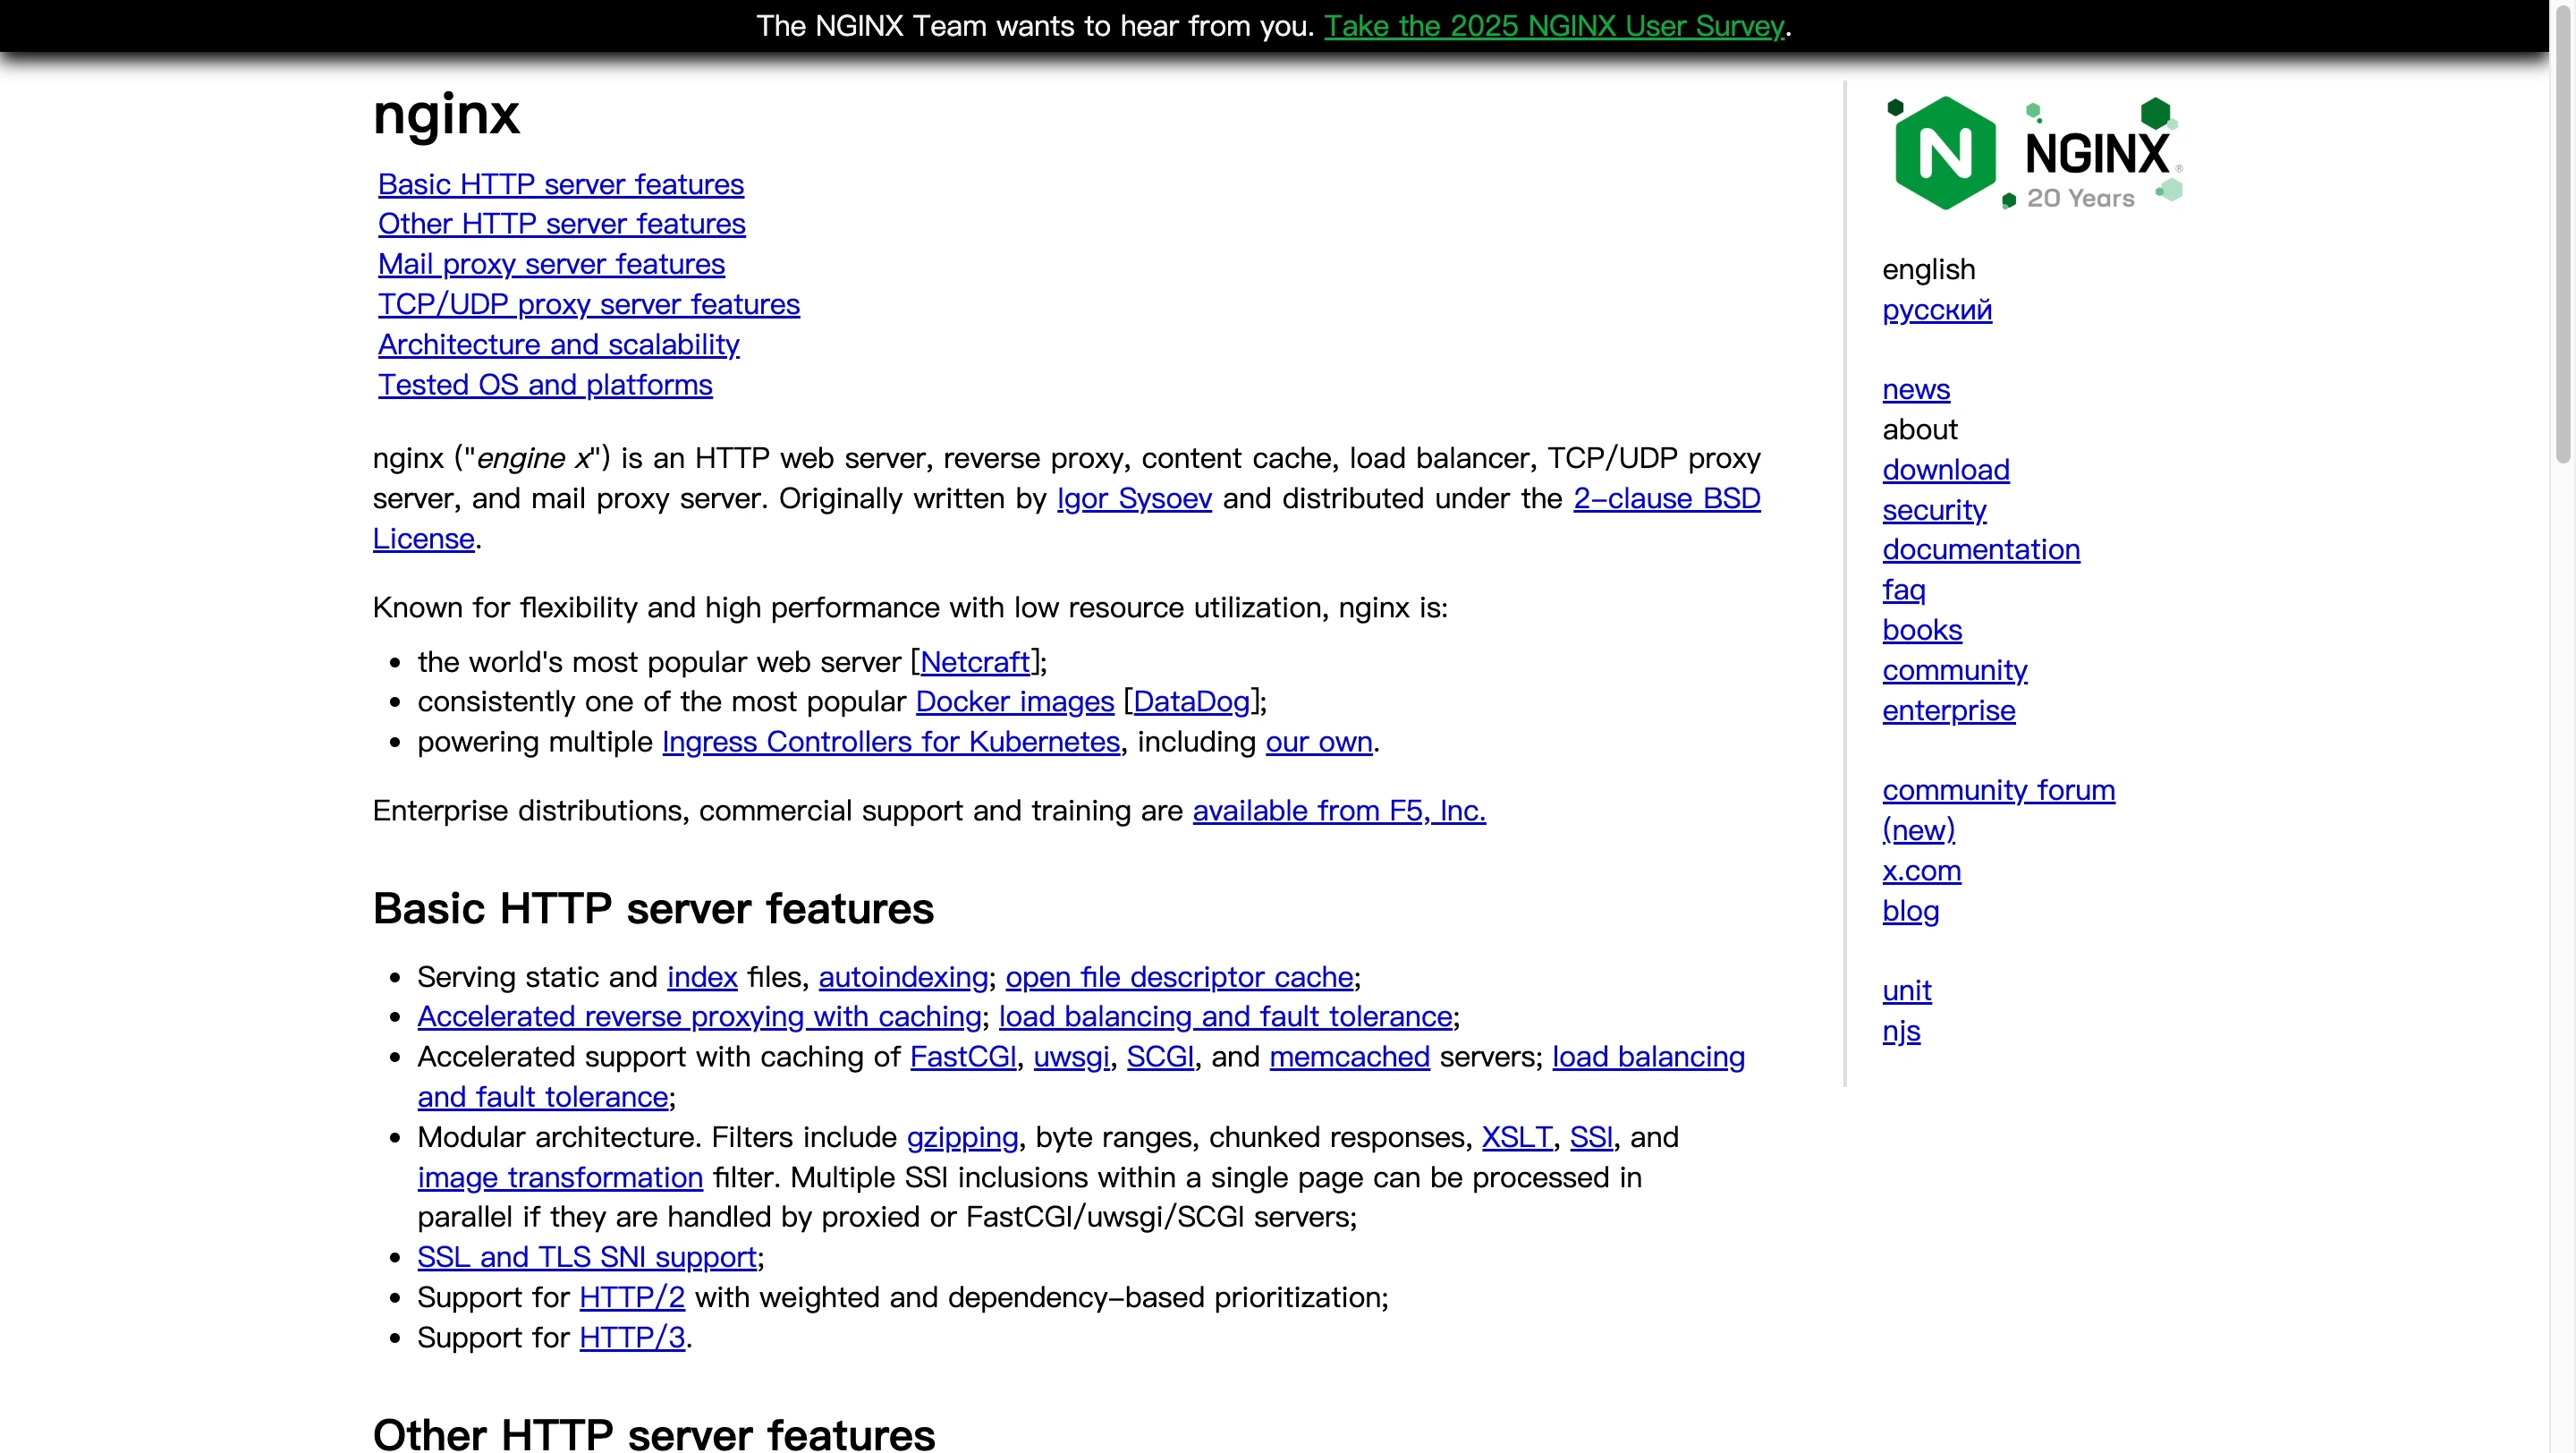Open the Docker images link
The height and width of the screenshot is (1453, 2576).
coord(1015,702)
